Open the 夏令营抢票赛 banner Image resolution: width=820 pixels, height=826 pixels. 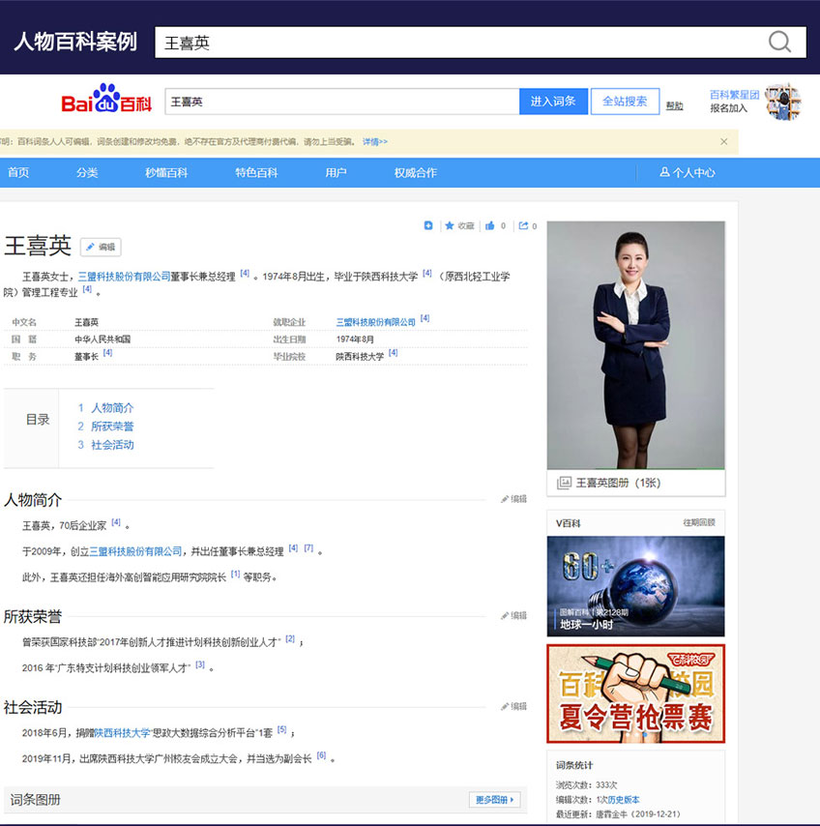635,693
